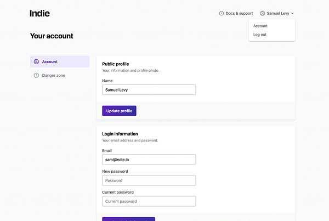Switch to the Danger zone sidebar tab
The height and width of the screenshot is (221, 329).
[x=60, y=75]
